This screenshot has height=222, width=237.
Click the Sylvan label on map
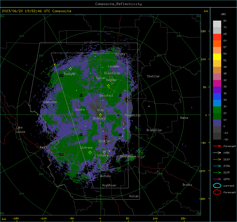101,78
